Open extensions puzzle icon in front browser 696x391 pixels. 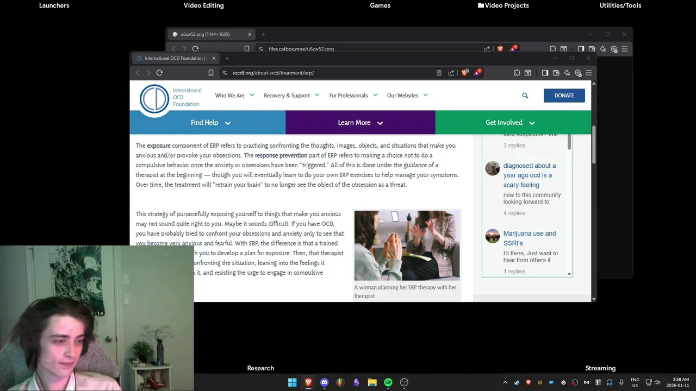[x=517, y=73]
